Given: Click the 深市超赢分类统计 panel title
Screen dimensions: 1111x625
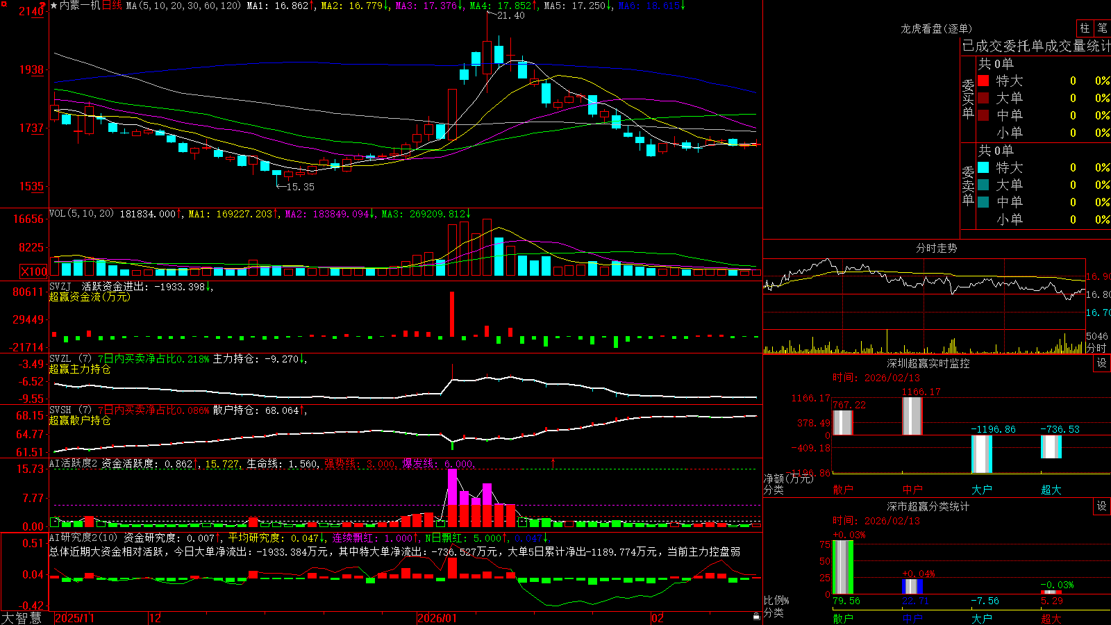Looking at the screenshot, I should pos(928,506).
